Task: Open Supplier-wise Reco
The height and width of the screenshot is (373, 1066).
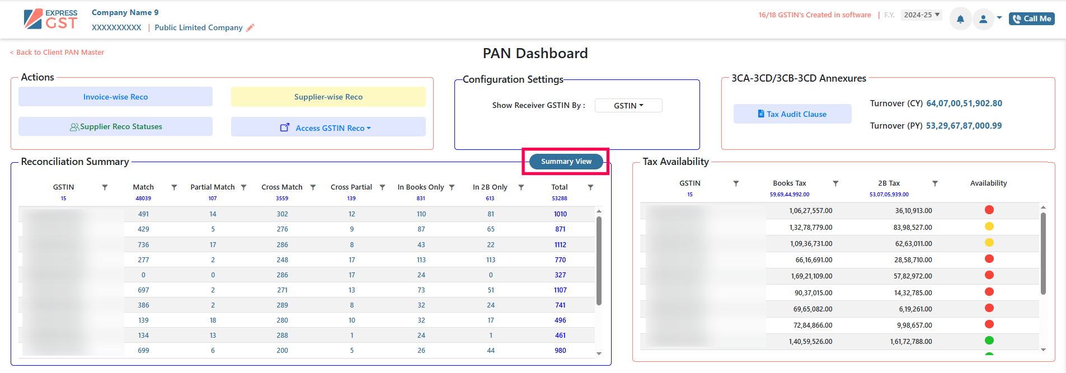Action: point(328,97)
